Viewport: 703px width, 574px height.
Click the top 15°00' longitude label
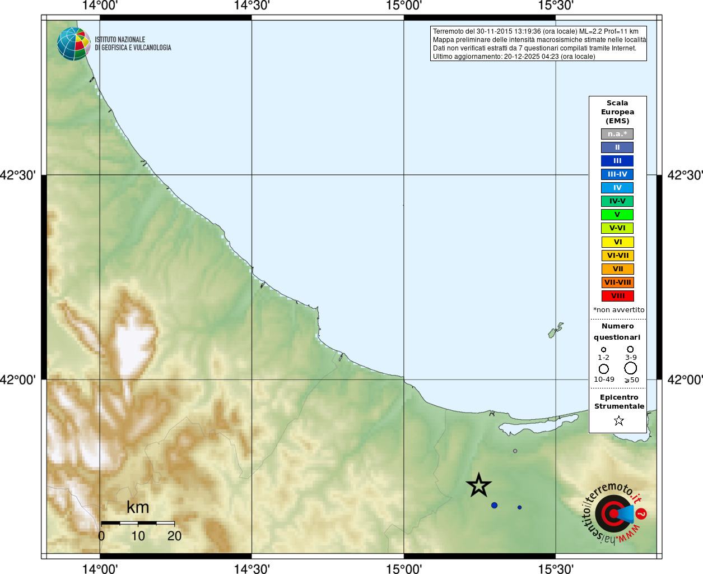click(x=404, y=6)
